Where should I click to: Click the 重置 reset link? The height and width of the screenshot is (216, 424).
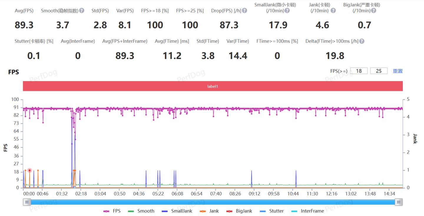397,71
